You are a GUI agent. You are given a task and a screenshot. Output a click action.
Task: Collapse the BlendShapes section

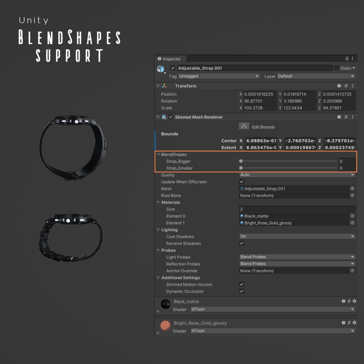[x=159, y=154]
